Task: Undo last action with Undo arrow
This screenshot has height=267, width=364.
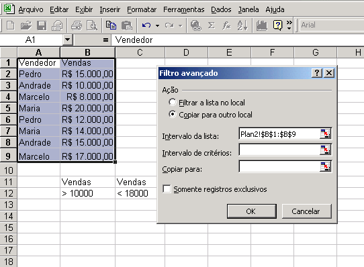Action: (146, 25)
